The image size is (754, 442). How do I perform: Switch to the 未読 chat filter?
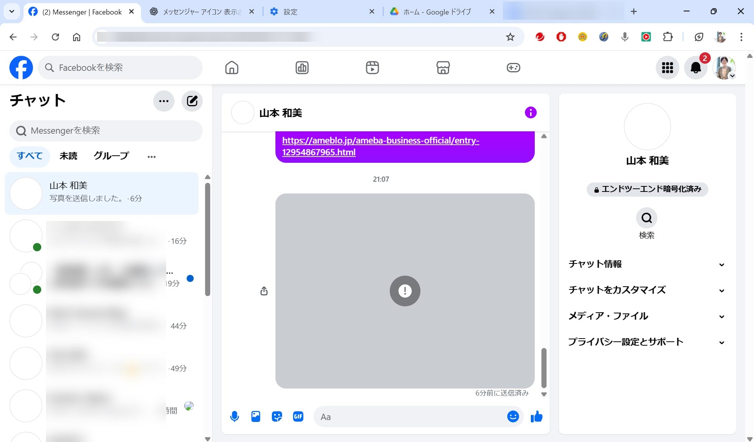(68, 156)
